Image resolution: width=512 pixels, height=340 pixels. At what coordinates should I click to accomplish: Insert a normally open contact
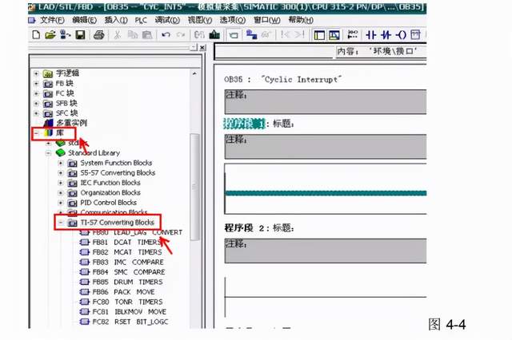371,35
